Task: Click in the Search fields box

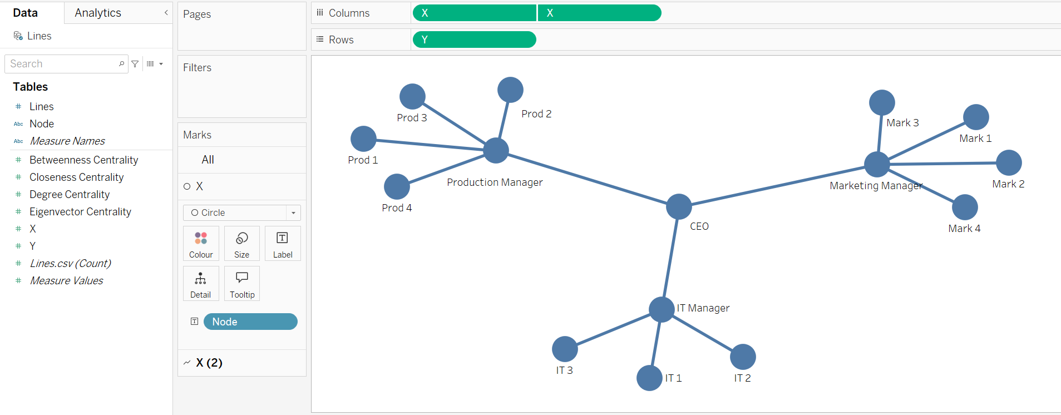Action: click(x=61, y=64)
